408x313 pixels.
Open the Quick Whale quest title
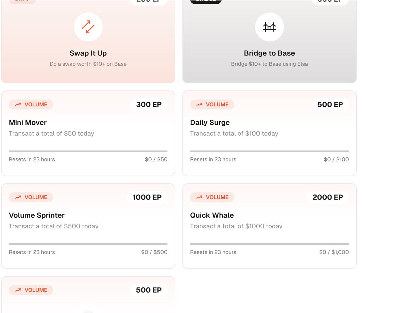(x=212, y=215)
